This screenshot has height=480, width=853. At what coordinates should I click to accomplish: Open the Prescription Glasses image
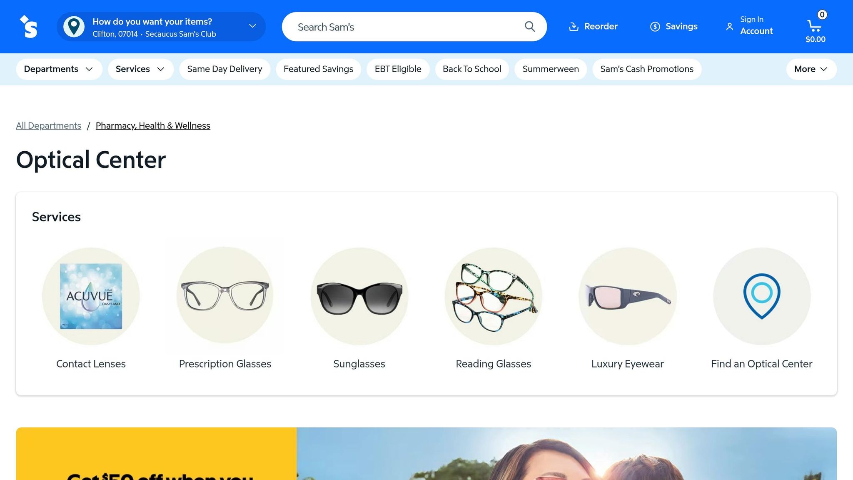tap(225, 296)
